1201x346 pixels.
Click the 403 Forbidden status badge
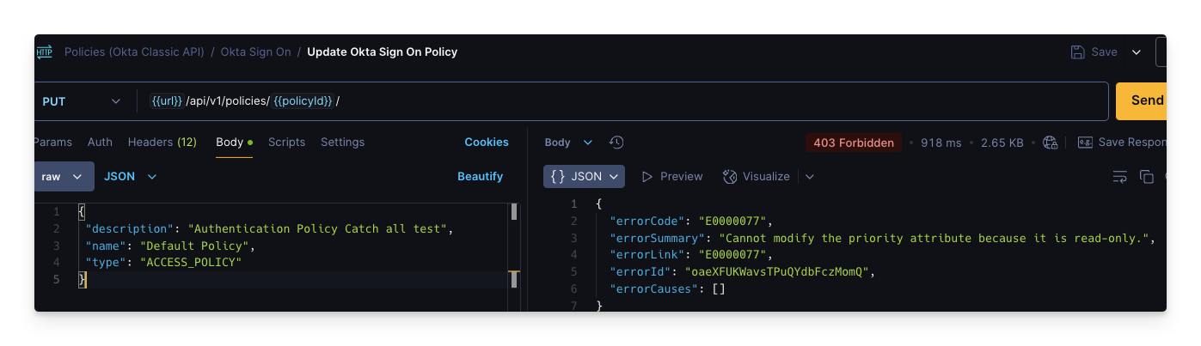click(854, 143)
